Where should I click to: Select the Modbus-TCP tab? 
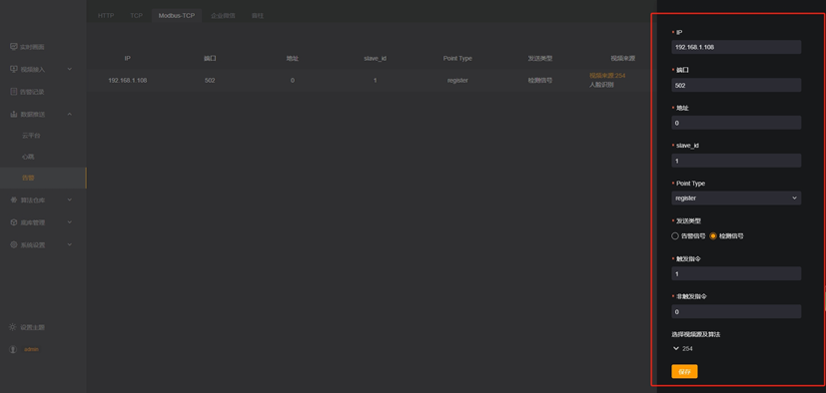click(x=177, y=16)
